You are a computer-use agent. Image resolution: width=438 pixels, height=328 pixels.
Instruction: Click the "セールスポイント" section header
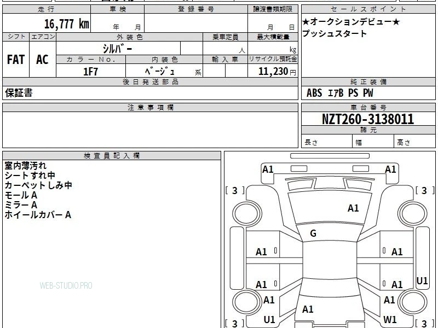(x=368, y=9)
